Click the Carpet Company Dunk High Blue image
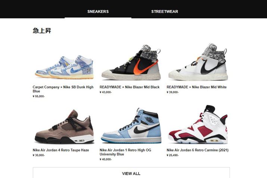 point(64,67)
